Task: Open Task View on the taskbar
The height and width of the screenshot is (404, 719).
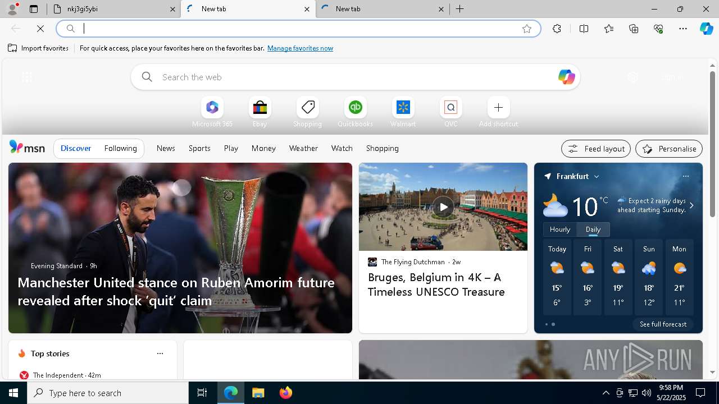Action: [x=202, y=393]
